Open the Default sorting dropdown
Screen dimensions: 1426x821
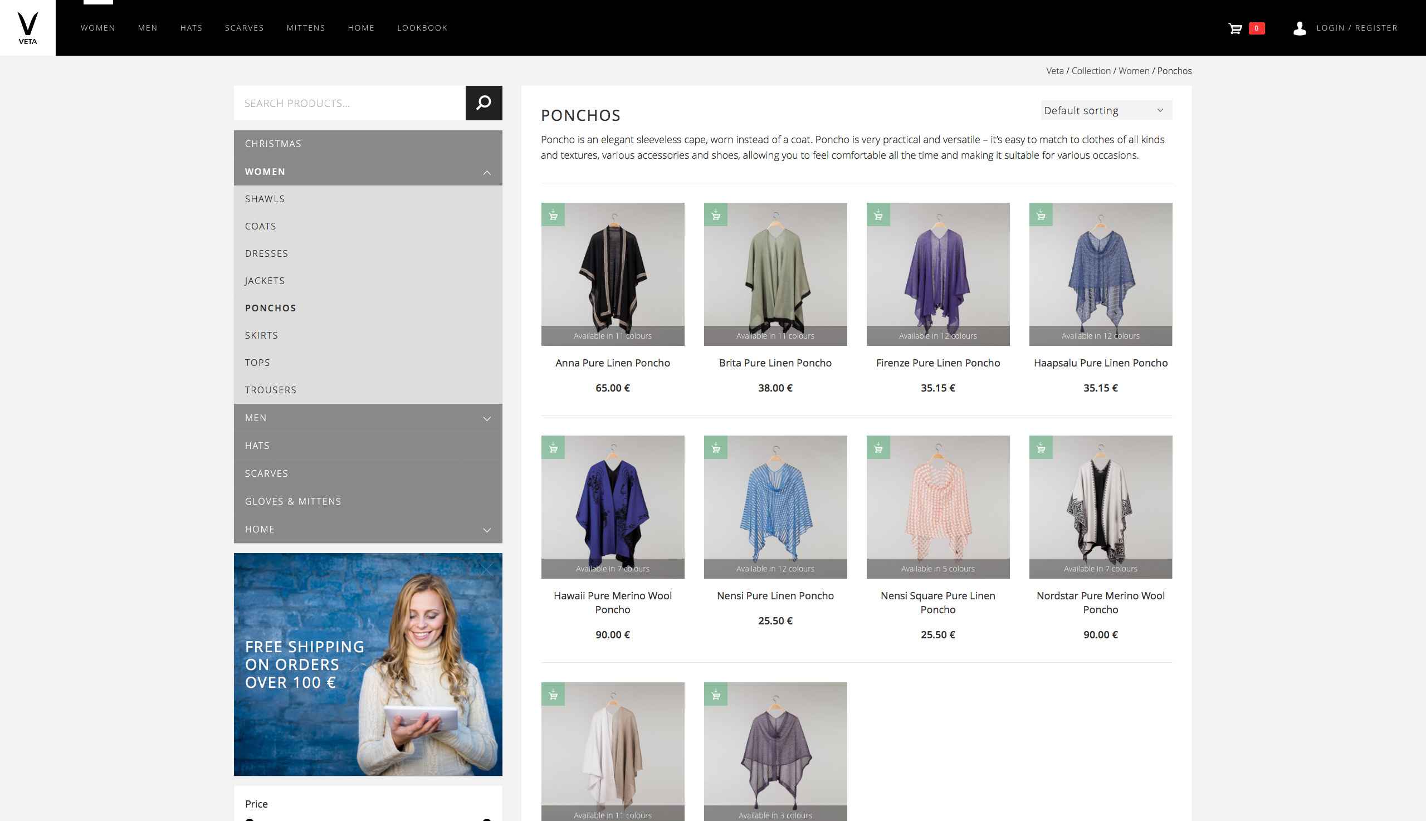coord(1106,110)
